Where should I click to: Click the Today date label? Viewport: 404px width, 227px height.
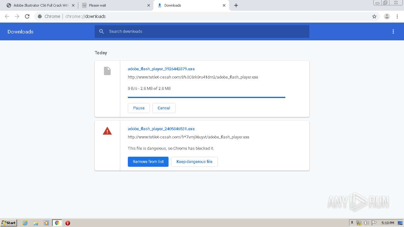point(101,53)
